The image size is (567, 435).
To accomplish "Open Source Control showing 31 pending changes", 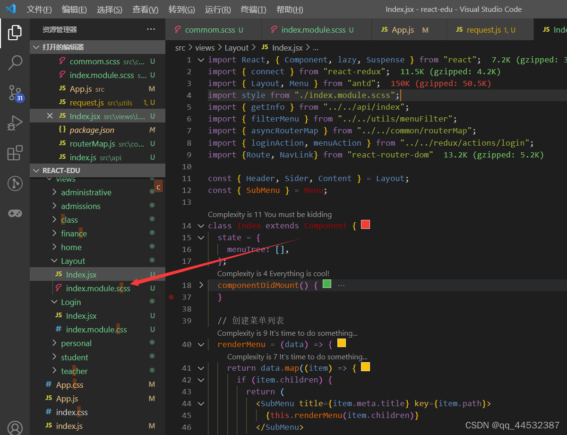I will tap(15, 93).
